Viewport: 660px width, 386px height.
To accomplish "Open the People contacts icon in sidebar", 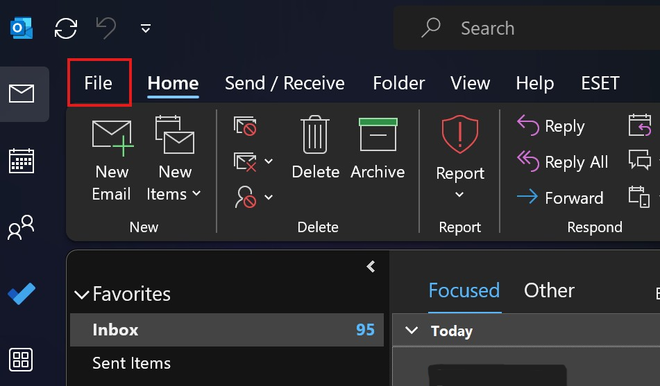I will (x=21, y=227).
